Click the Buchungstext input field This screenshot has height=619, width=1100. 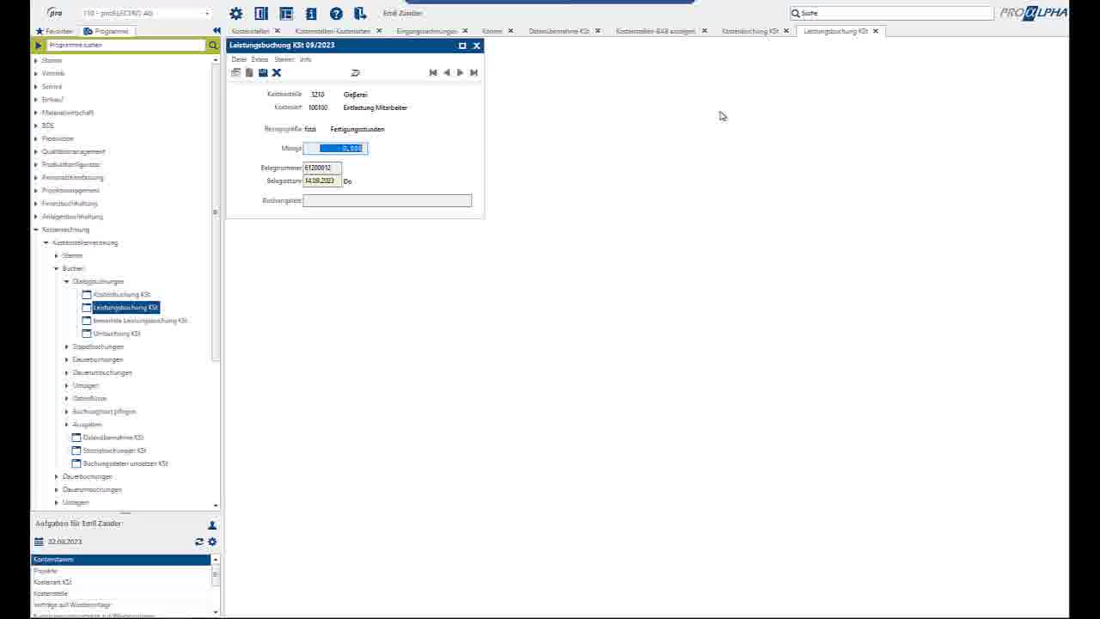pyautogui.click(x=388, y=200)
